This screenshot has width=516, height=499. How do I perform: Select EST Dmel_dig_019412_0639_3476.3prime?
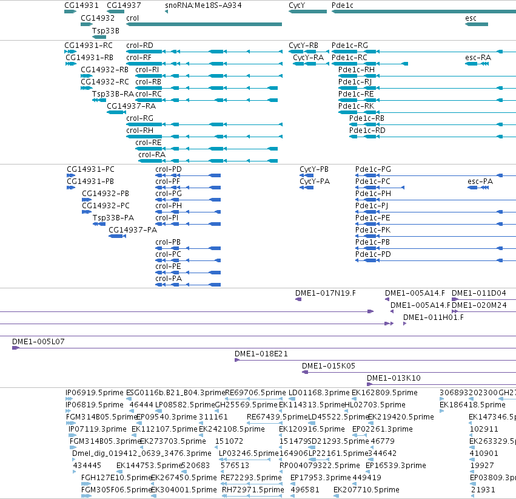pyautogui.click(x=74, y=459)
